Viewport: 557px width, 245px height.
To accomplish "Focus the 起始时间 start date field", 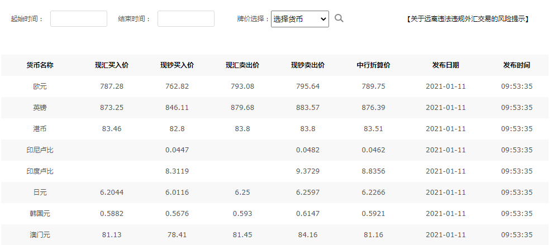I will (79, 18).
